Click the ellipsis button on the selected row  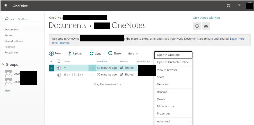(92, 68)
